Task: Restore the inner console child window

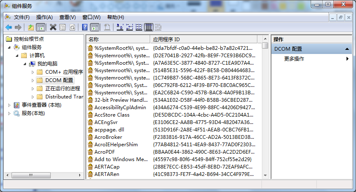Action: (x=341, y=17)
